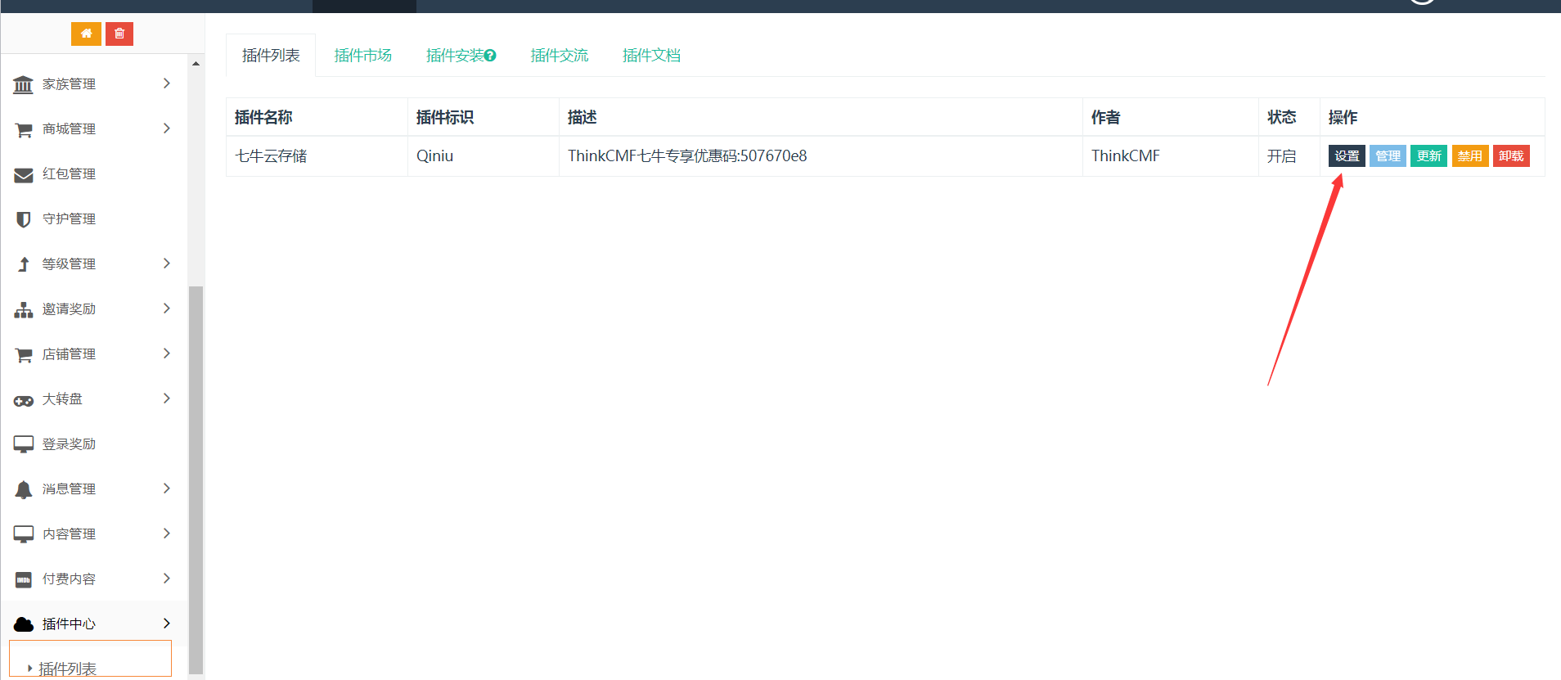Click the 商城管理 cart icon
1561x680 pixels.
tap(24, 129)
